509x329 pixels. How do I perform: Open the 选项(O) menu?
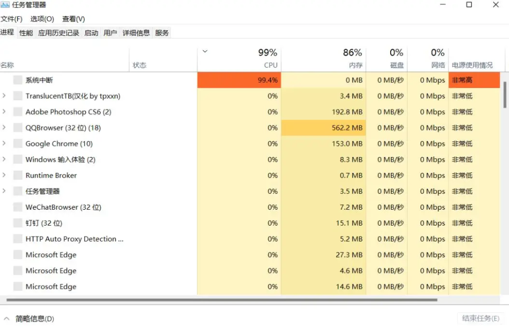(x=42, y=19)
